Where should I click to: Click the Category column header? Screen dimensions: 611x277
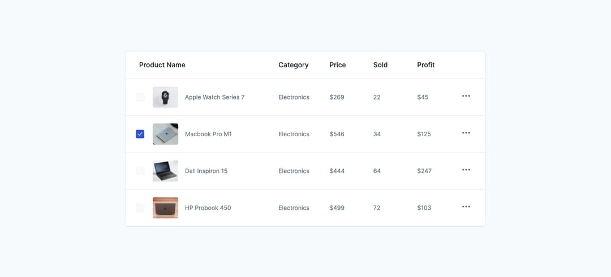293,65
